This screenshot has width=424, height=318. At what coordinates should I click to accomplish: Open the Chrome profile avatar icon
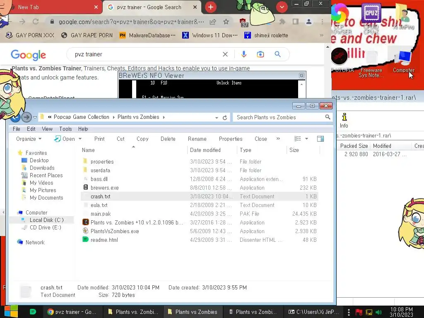click(x=309, y=22)
